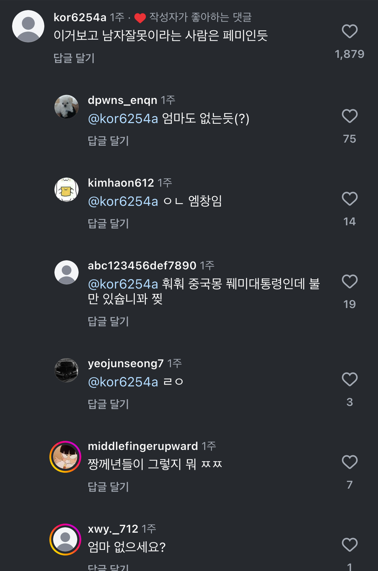Tap heart on dpwns_enqn's reply
The image size is (378, 571).
coord(349,116)
